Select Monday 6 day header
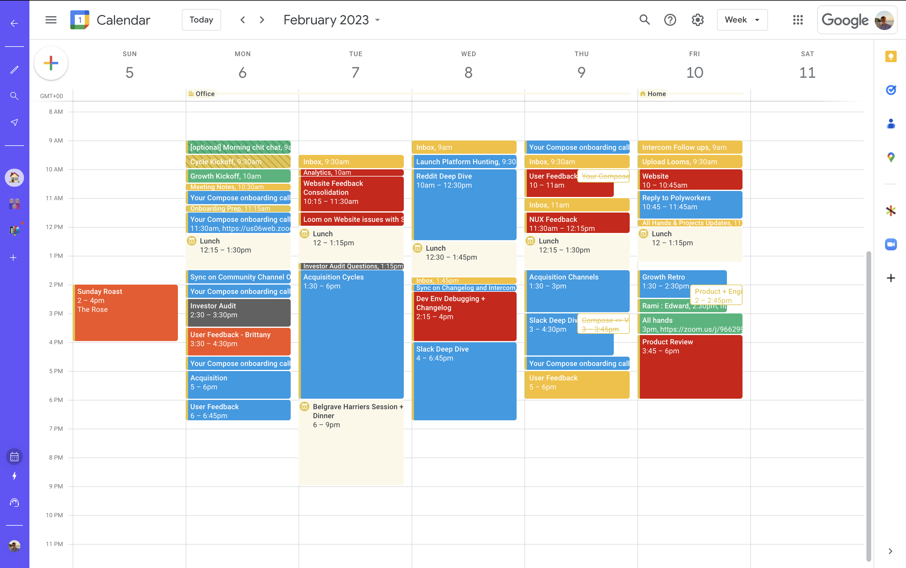The width and height of the screenshot is (906, 568). (x=242, y=72)
